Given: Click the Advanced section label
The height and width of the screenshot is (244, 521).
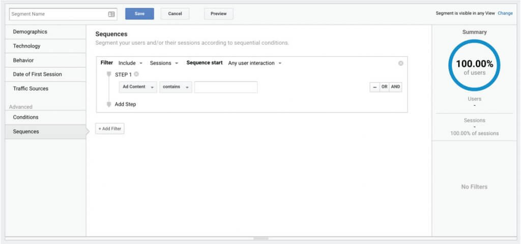Looking at the screenshot, I should coord(20,107).
